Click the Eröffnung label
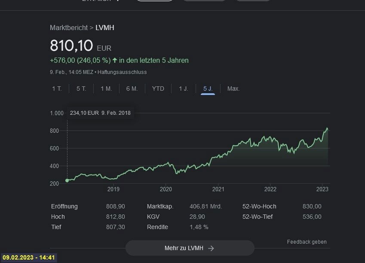Image resolution: width=365 pixels, height=263 pixels. (x=64, y=206)
